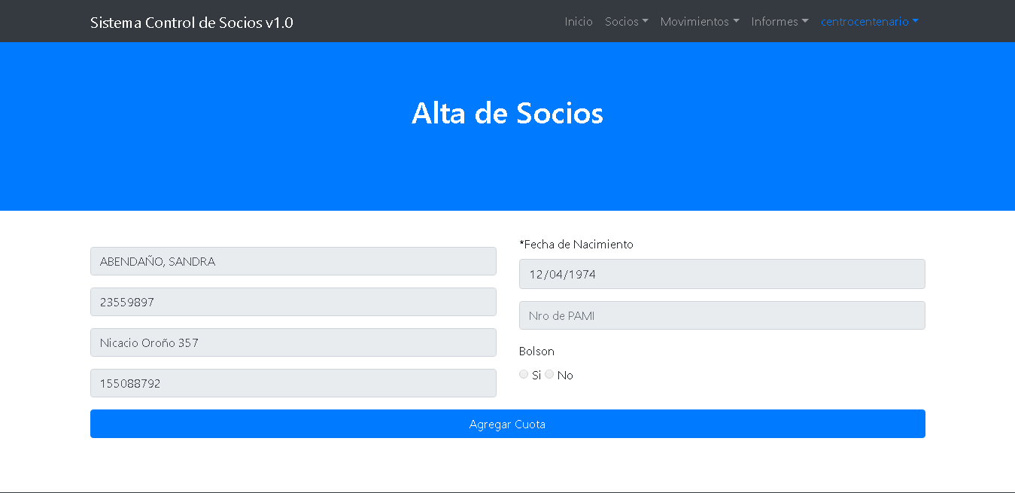
Task: Focus the document number field 23559897
Action: pyautogui.click(x=293, y=302)
